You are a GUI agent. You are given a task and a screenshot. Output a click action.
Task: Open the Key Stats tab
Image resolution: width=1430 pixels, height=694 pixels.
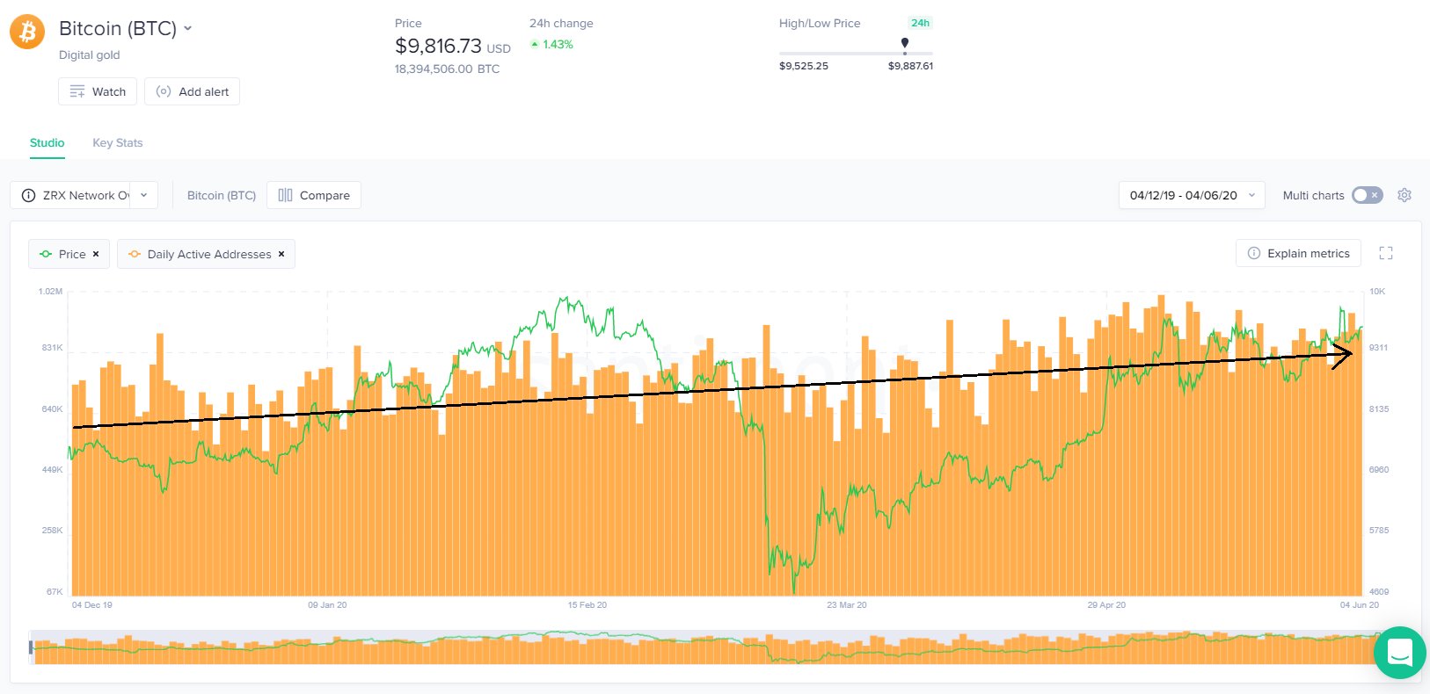pyautogui.click(x=118, y=142)
